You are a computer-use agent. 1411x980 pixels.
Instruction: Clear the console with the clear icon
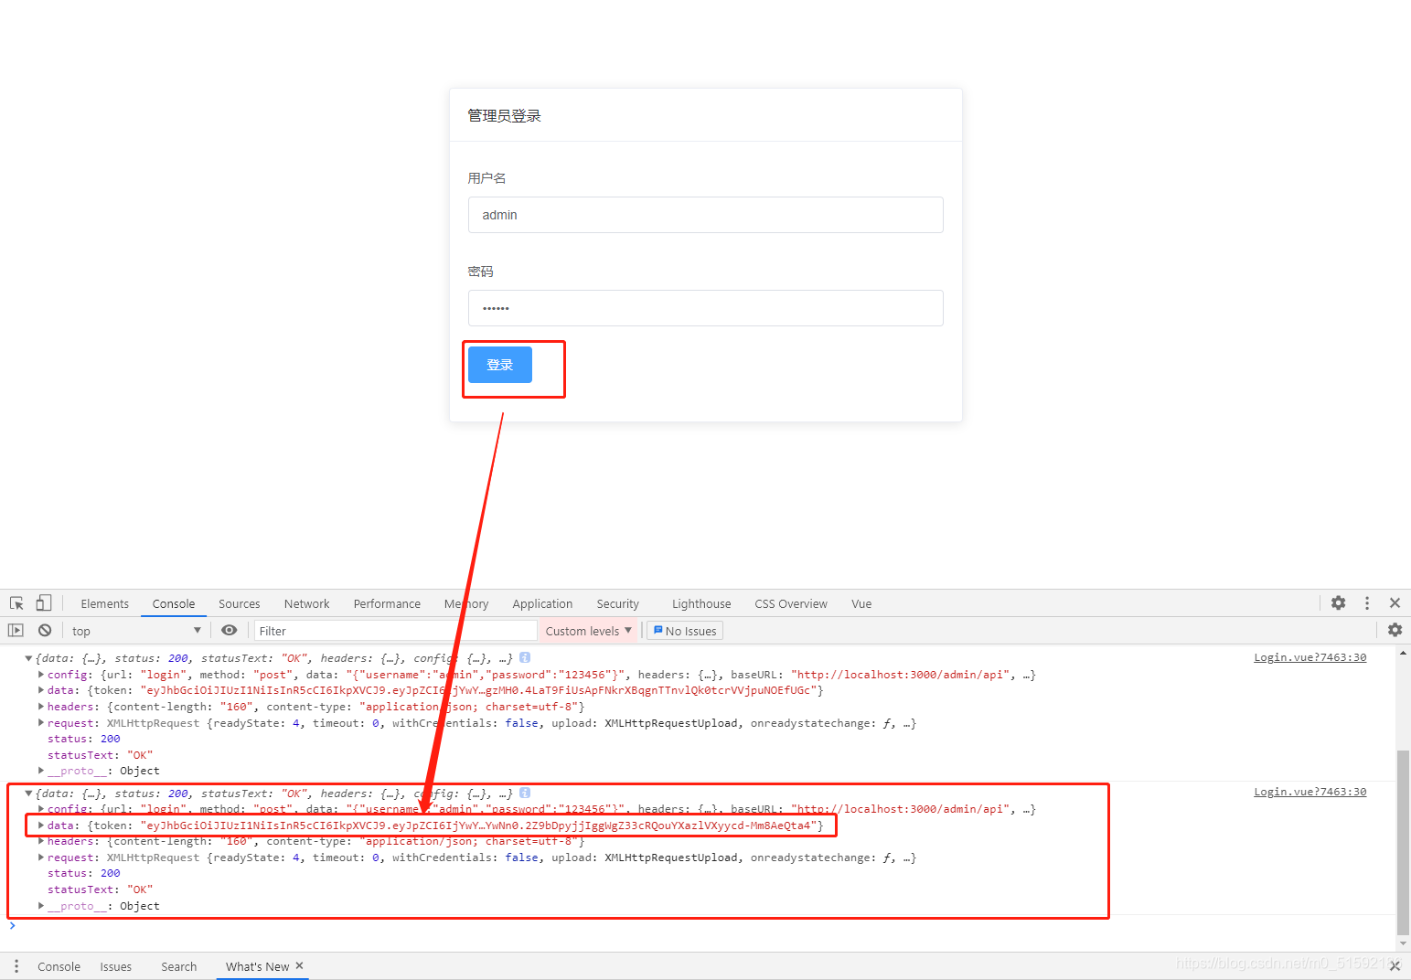[x=45, y=631]
